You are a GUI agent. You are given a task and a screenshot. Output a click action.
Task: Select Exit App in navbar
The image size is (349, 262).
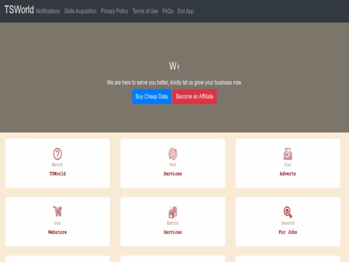click(x=185, y=11)
